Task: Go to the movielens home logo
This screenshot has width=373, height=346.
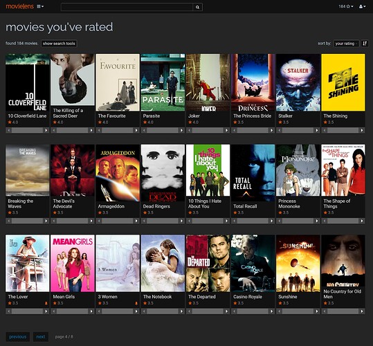Action: (20, 6)
